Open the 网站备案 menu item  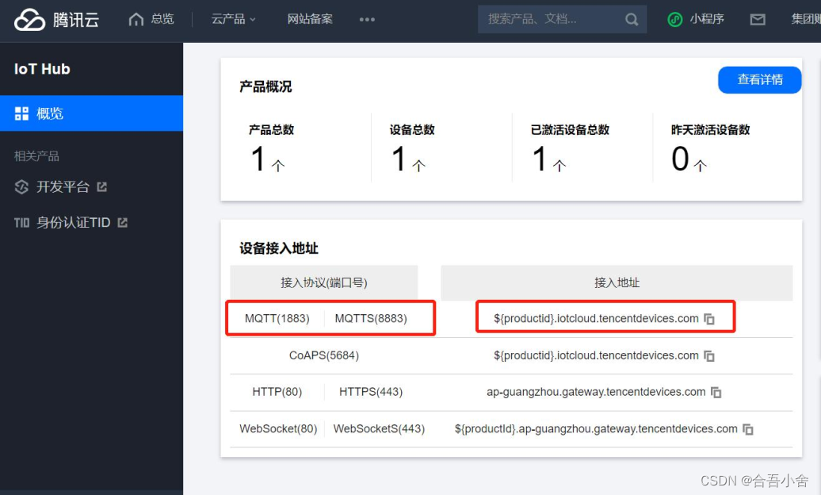pyautogui.click(x=310, y=19)
